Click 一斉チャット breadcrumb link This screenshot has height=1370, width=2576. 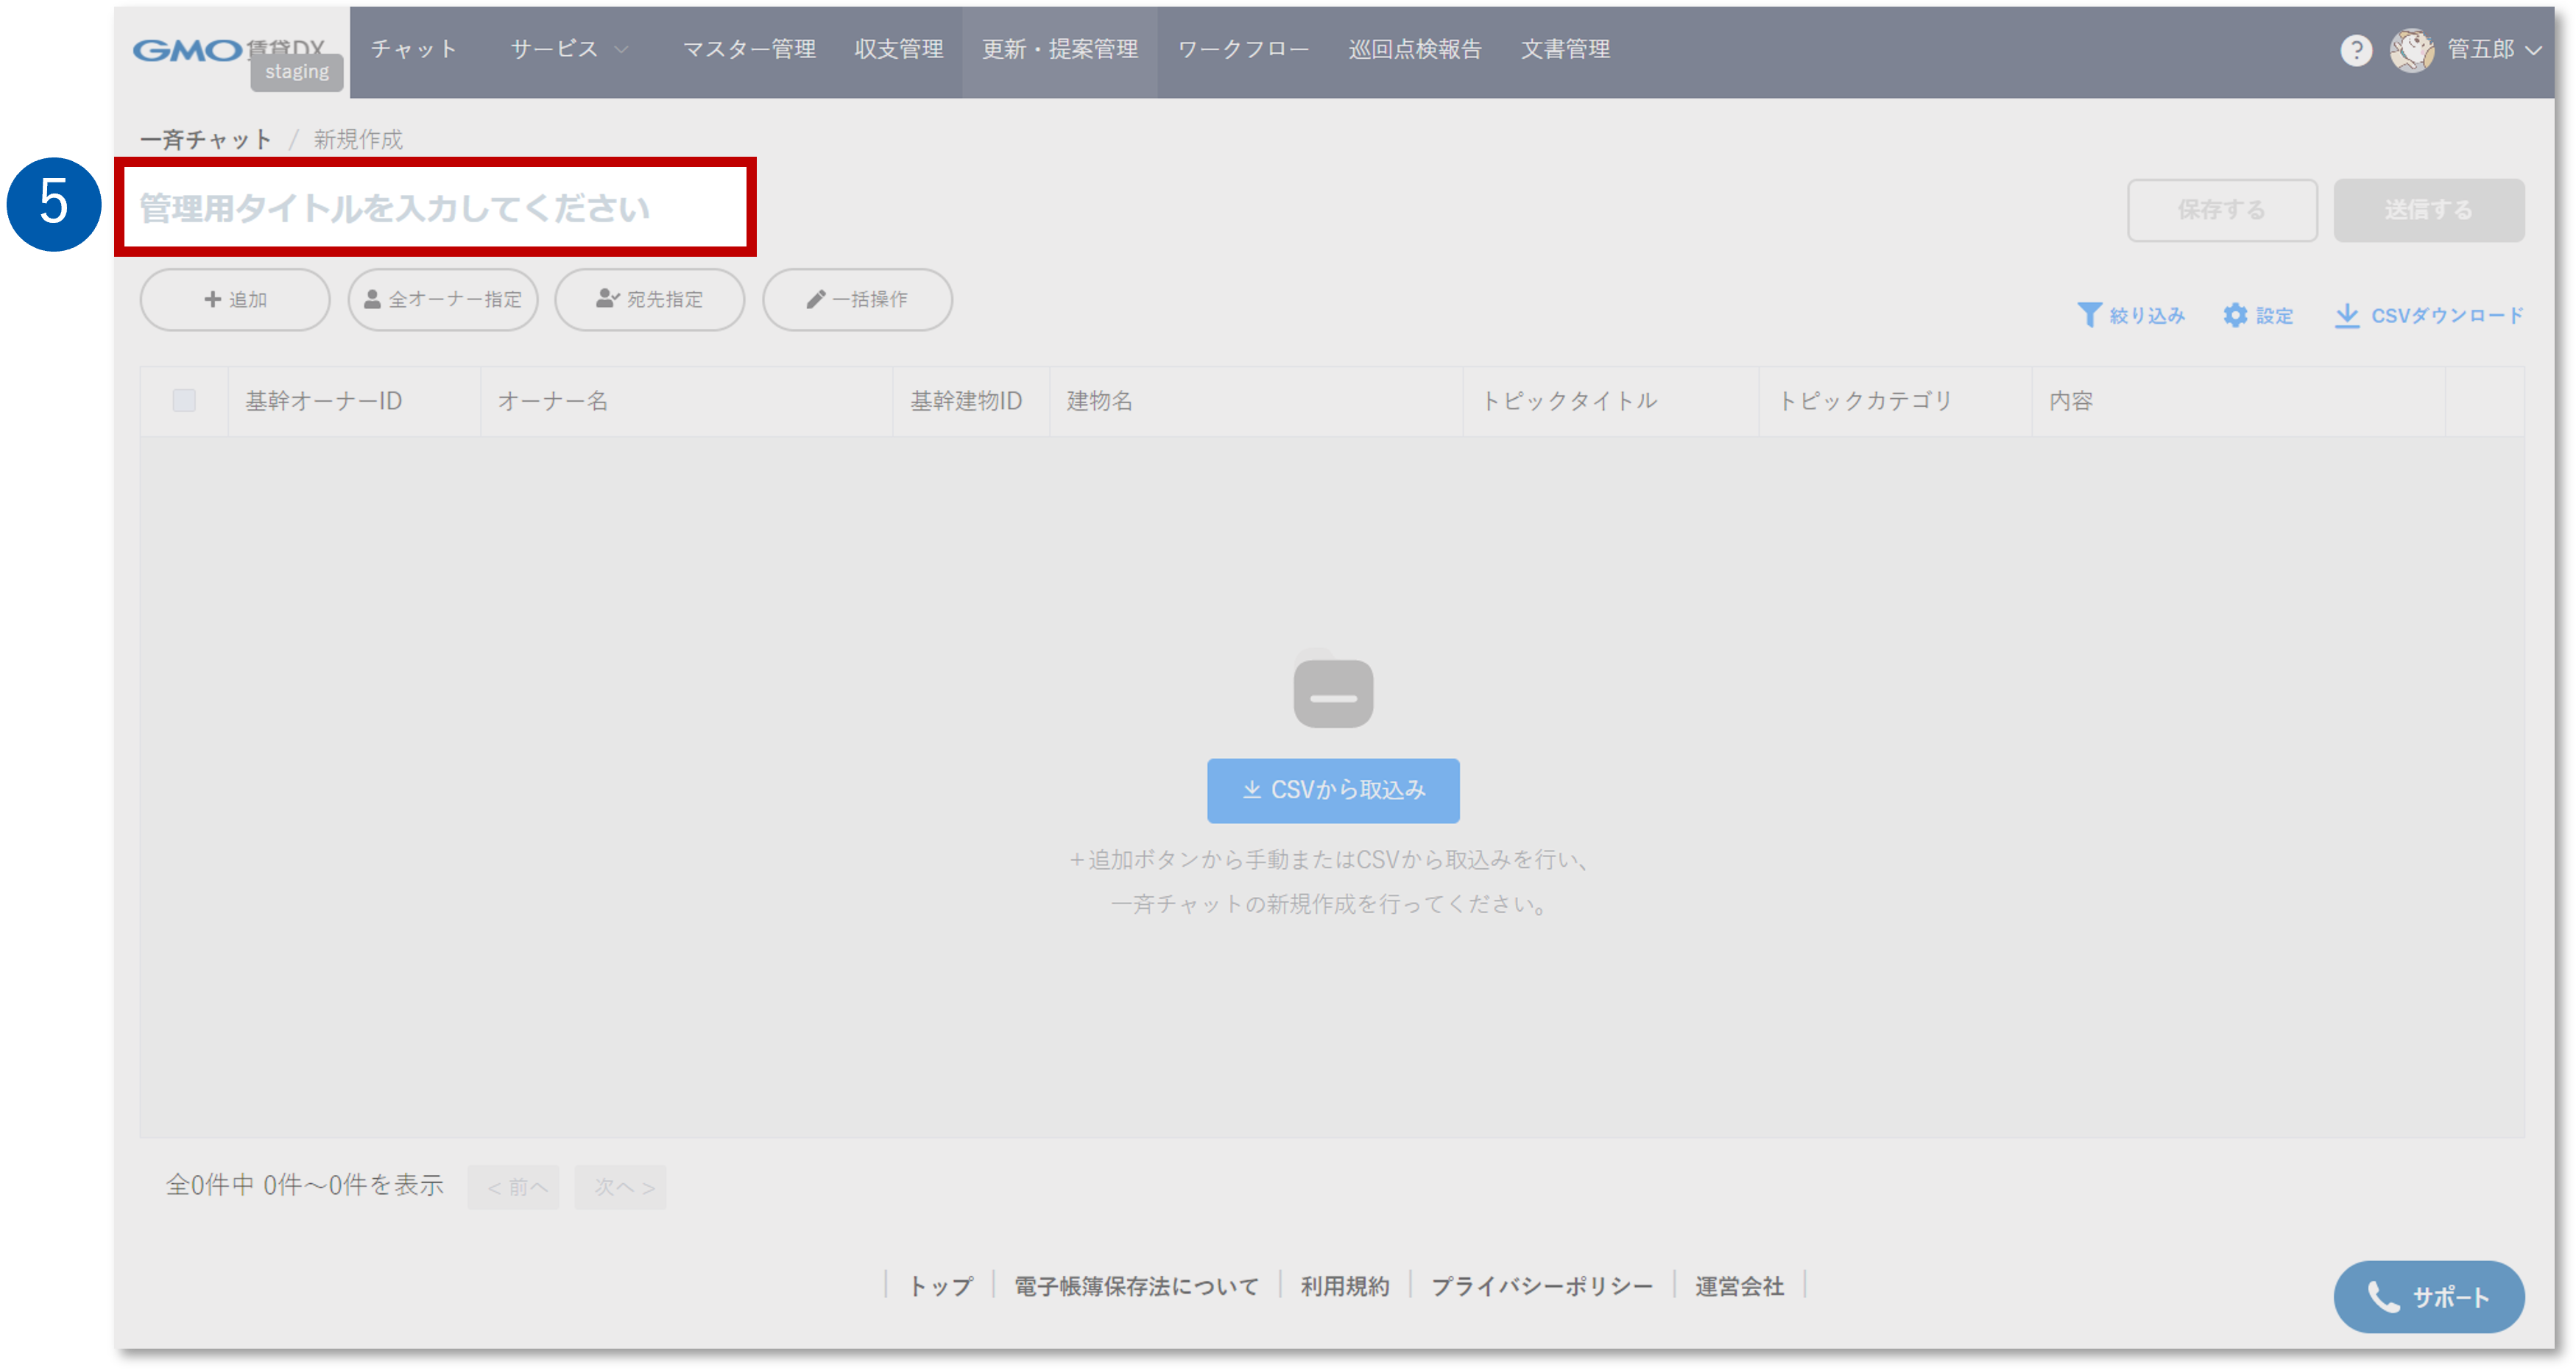[x=206, y=140]
